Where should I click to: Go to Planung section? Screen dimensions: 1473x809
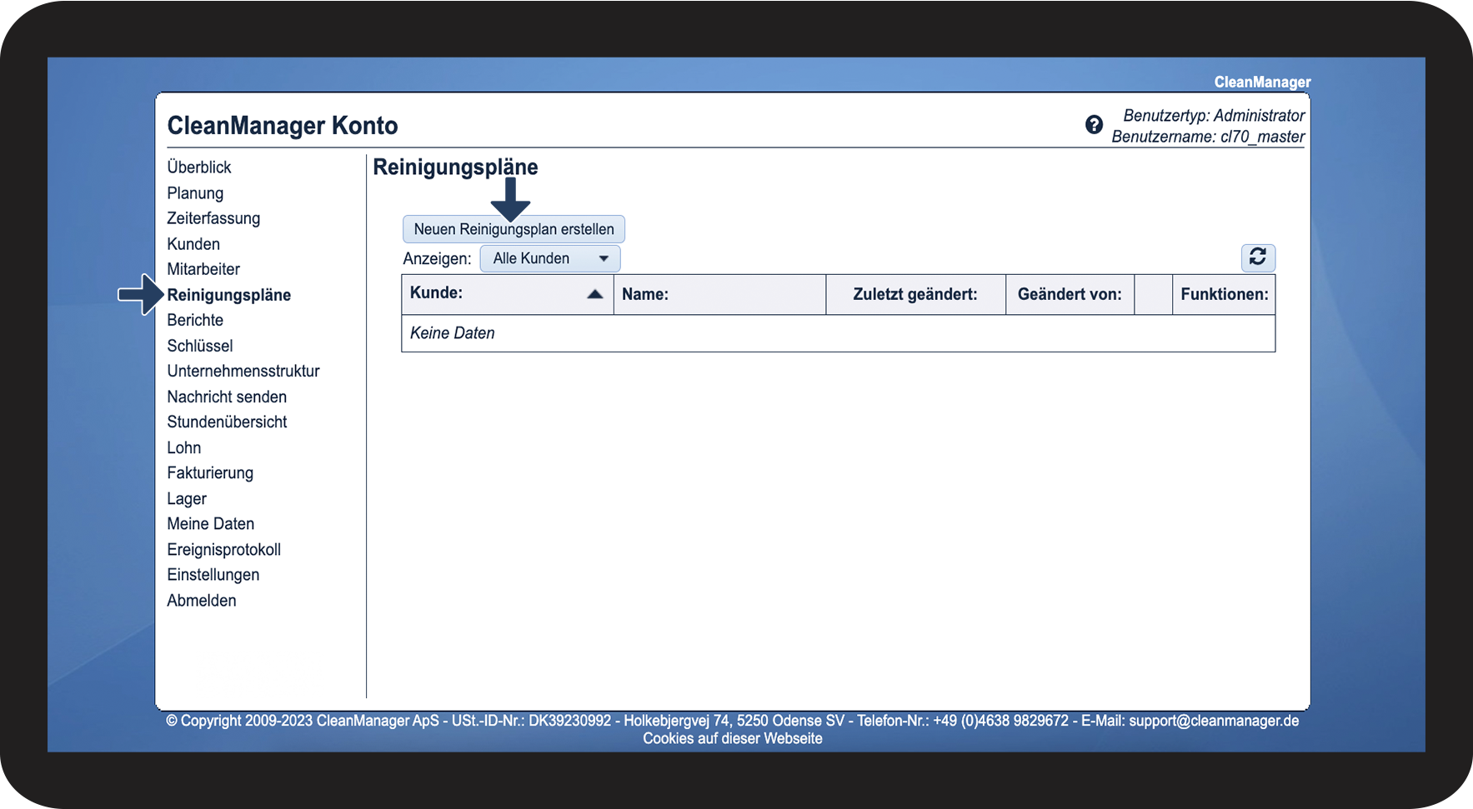pos(195,193)
